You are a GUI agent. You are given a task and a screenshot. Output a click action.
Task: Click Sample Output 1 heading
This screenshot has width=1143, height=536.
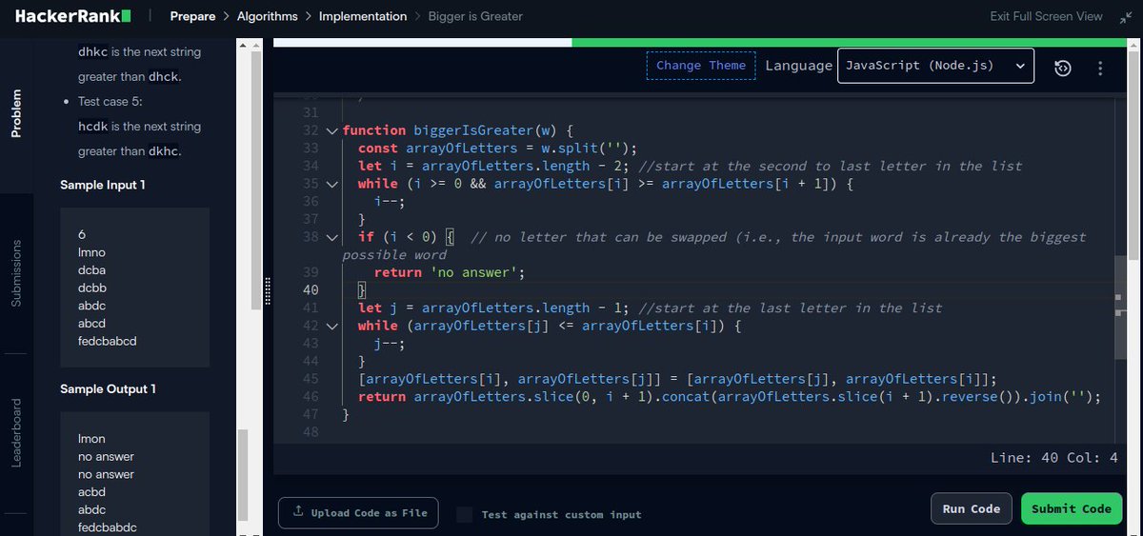click(x=108, y=388)
